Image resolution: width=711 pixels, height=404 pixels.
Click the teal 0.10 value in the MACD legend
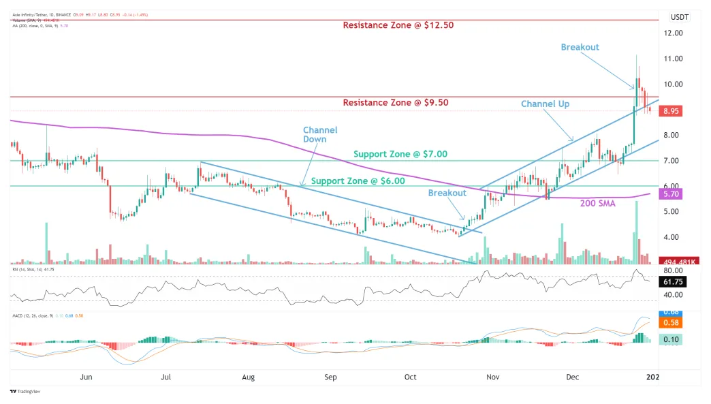coord(59,317)
